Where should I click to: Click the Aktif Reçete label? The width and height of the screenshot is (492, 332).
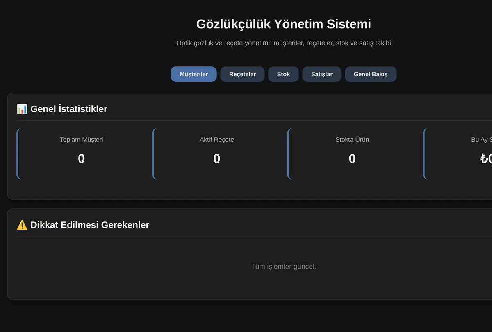[217, 140]
